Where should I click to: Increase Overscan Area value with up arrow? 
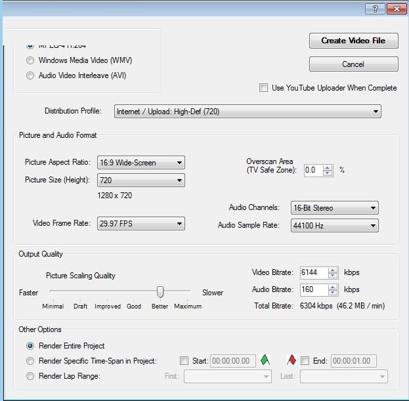click(328, 167)
